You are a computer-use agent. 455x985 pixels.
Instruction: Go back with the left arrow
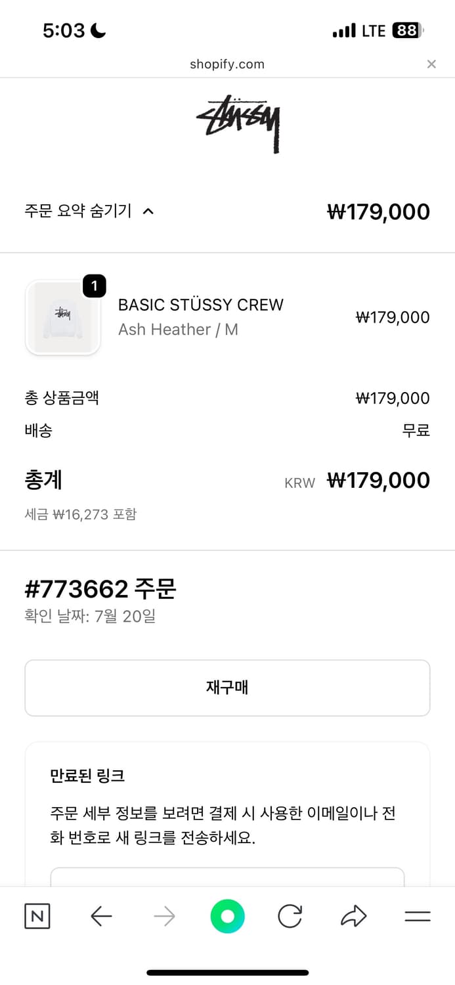pyautogui.click(x=101, y=916)
